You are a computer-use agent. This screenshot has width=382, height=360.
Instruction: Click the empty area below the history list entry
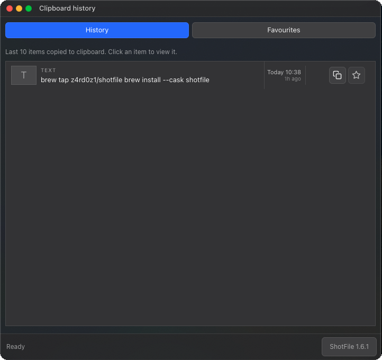[190, 207]
